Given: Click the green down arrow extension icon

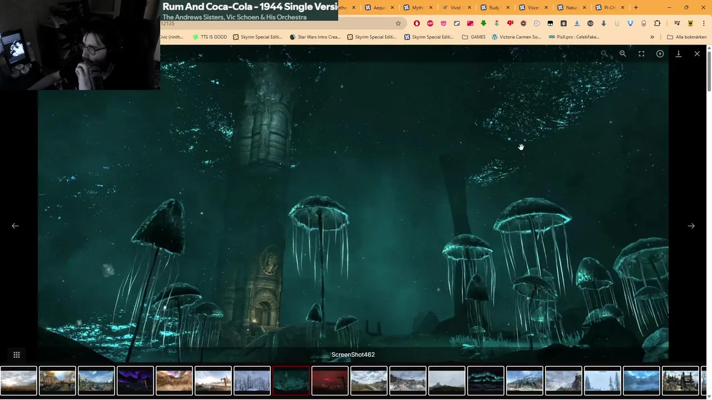Looking at the screenshot, I should pyautogui.click(x=483, y=23).
